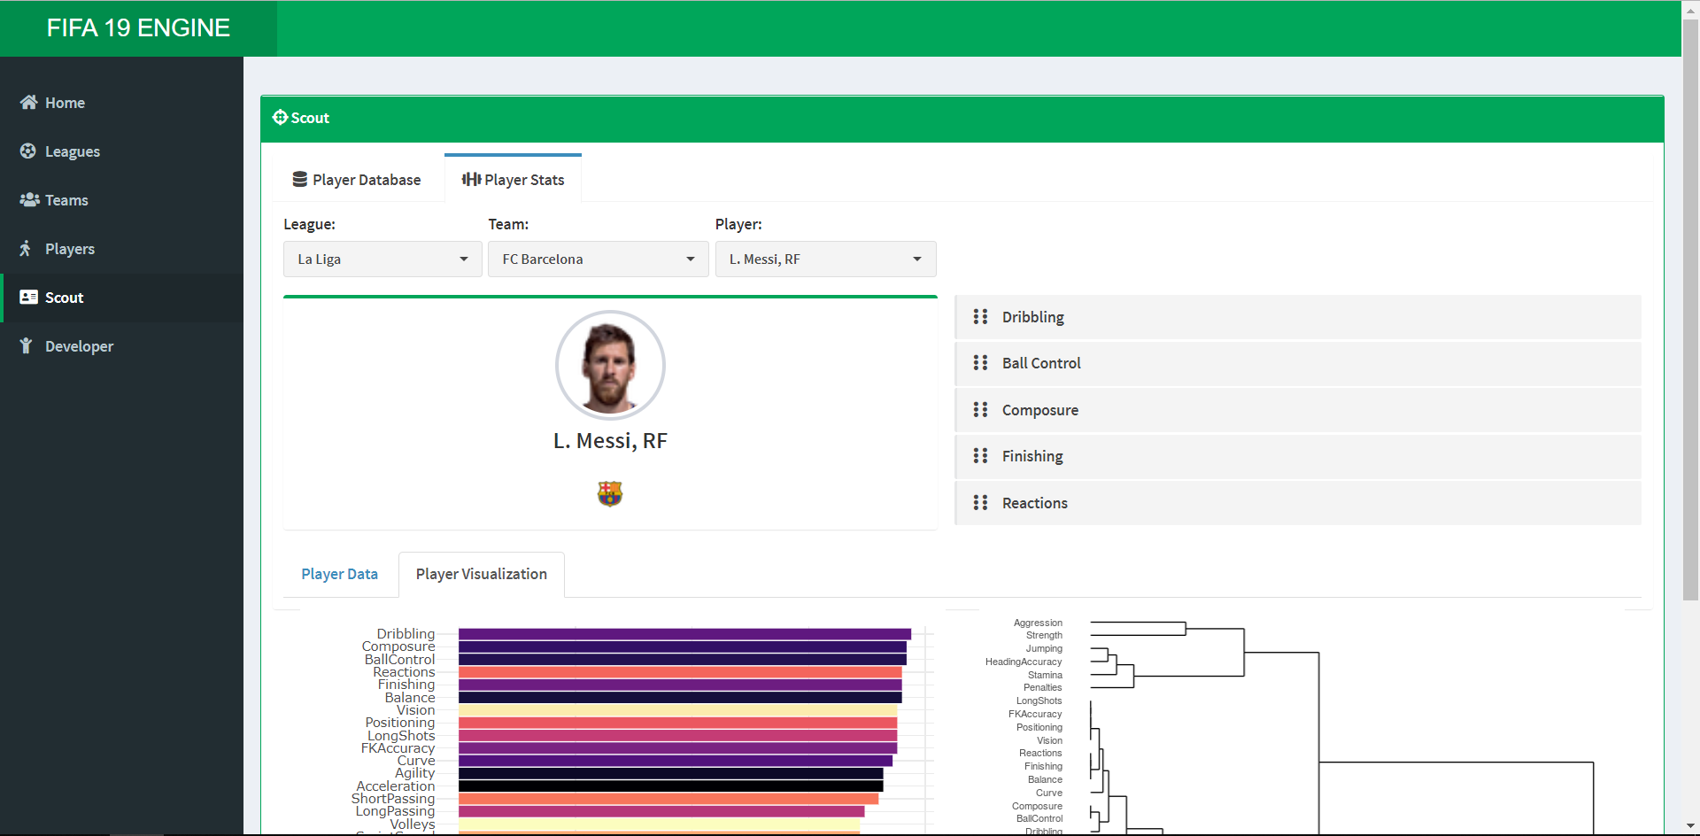The width and height of the screenshot is (1700, 836).
Task: Click the FIFA 19 ENGINE title link
Action: (x=138, y=28)
